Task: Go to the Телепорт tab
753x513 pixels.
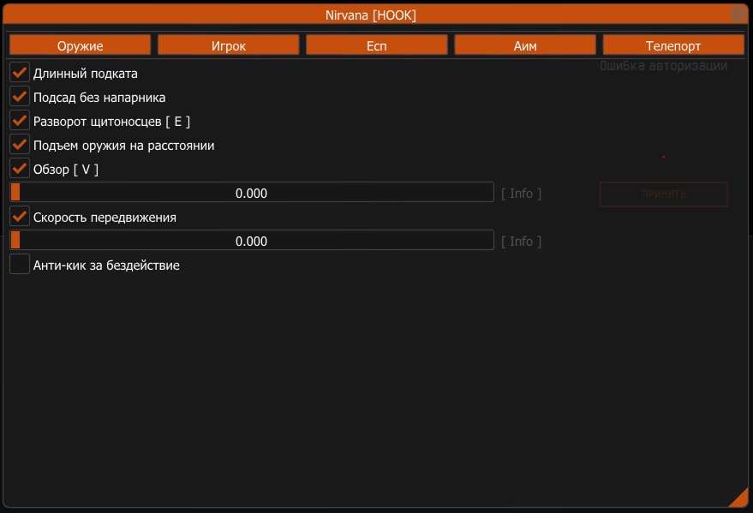Action: pos(673,45)
